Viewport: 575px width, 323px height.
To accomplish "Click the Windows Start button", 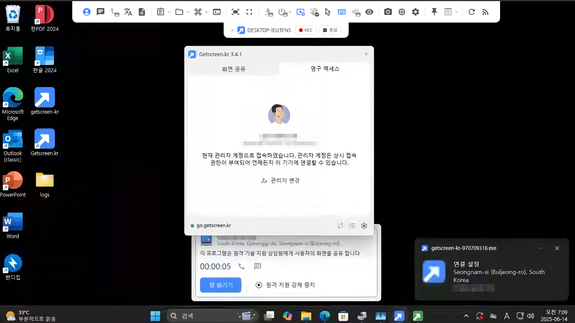I will click(155, 316).
